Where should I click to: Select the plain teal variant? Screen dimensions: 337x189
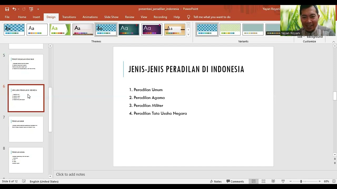253,29
